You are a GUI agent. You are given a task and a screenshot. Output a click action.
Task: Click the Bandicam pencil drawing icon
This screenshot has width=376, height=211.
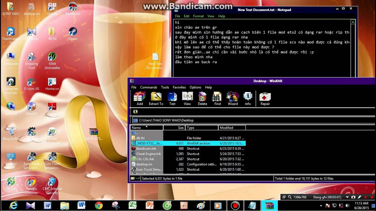(x=359, y=197)
